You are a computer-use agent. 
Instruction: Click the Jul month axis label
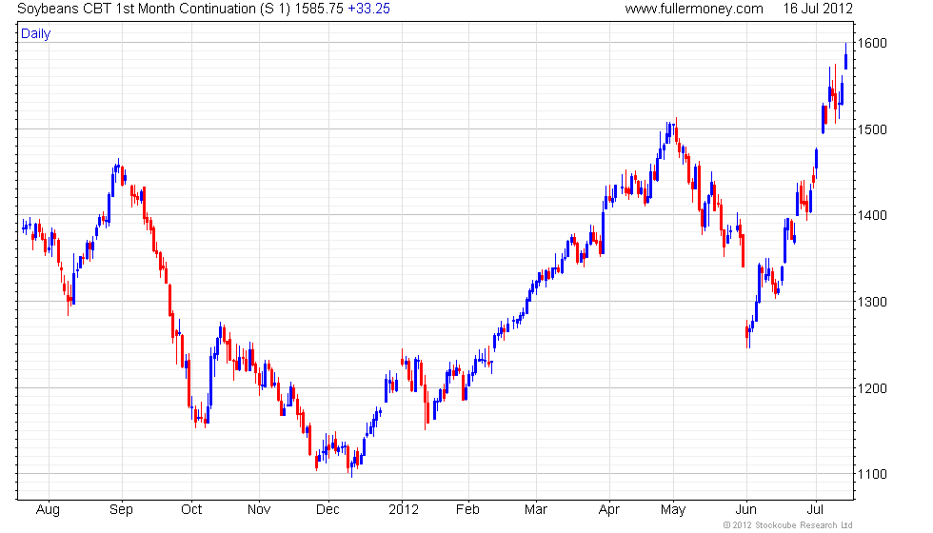point(815,510)
